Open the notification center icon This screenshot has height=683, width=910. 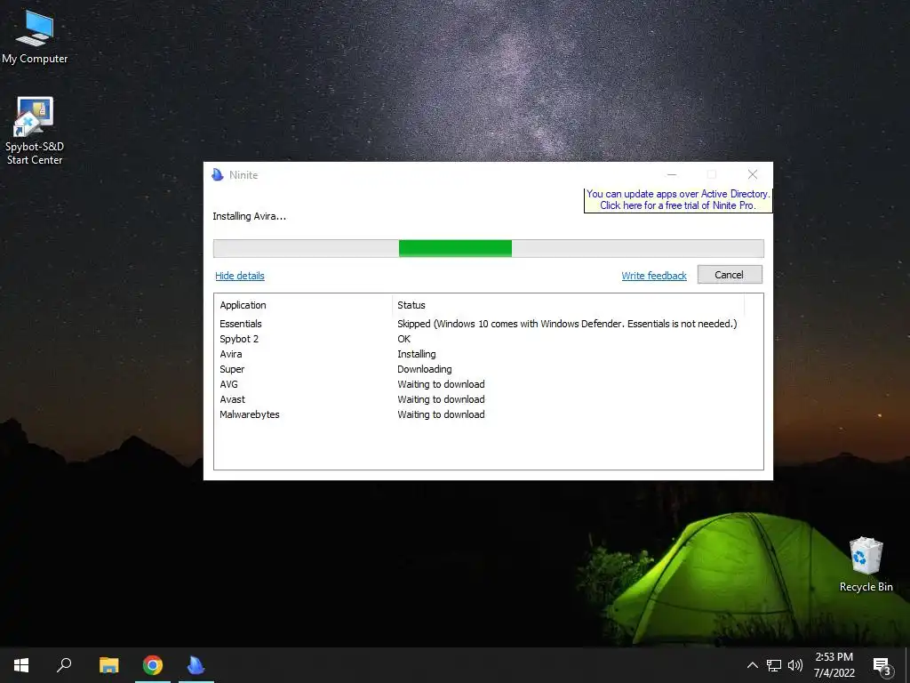click(x=882, y=665)
